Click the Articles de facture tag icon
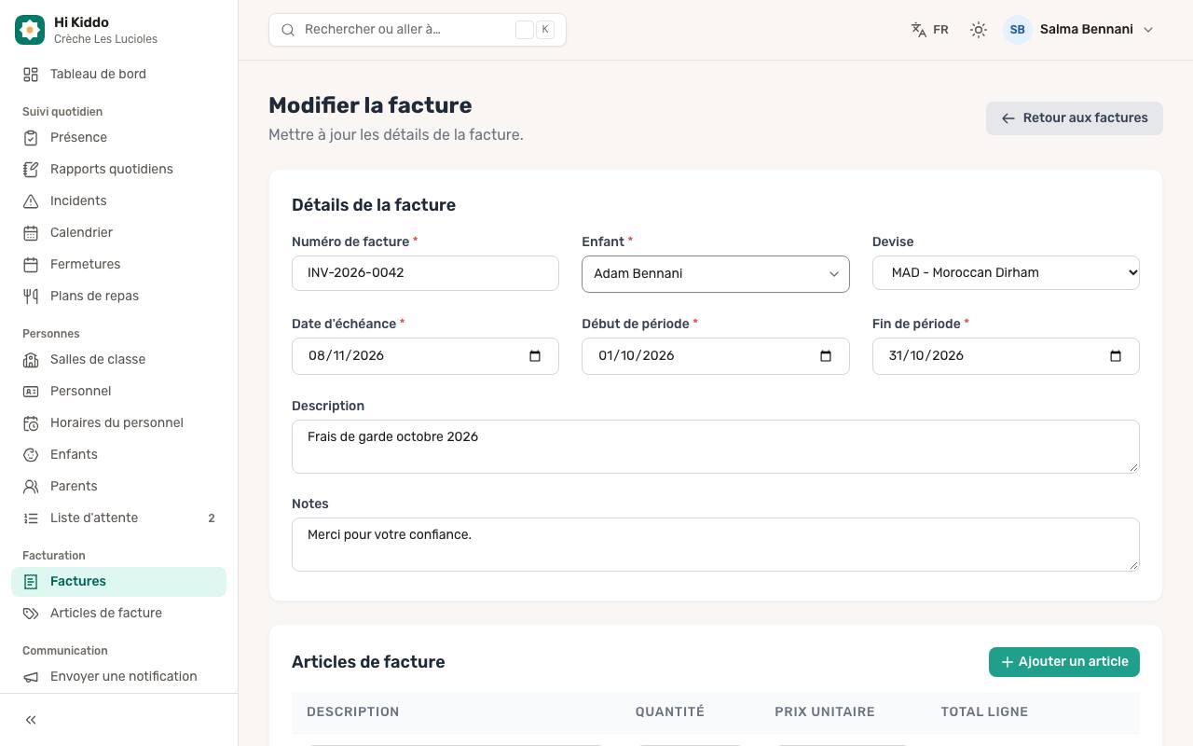 click(x=31, y=614)
